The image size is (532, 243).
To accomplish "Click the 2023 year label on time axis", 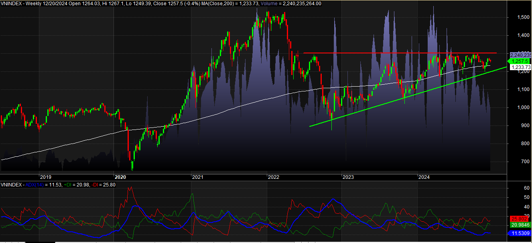I will (x=348, y=176).
